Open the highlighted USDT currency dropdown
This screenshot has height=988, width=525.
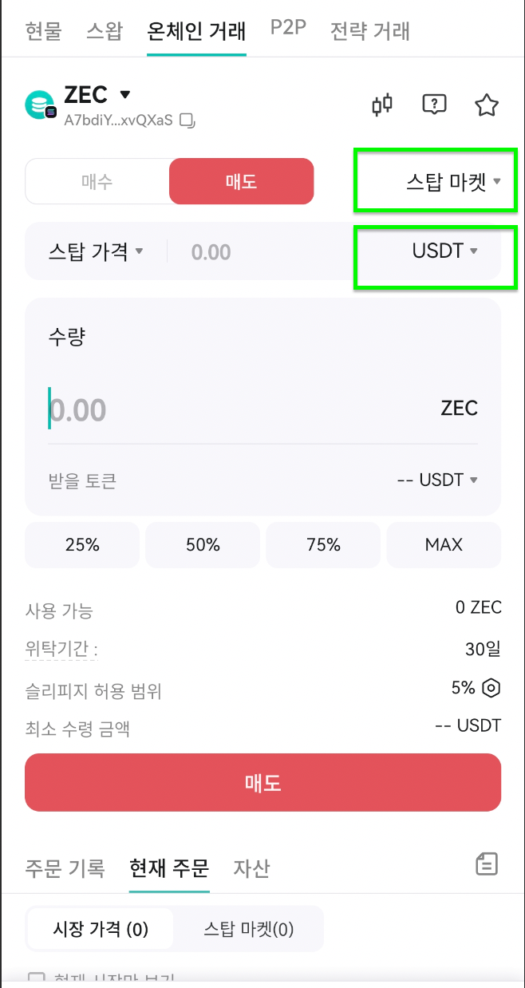tap(435, 250)
